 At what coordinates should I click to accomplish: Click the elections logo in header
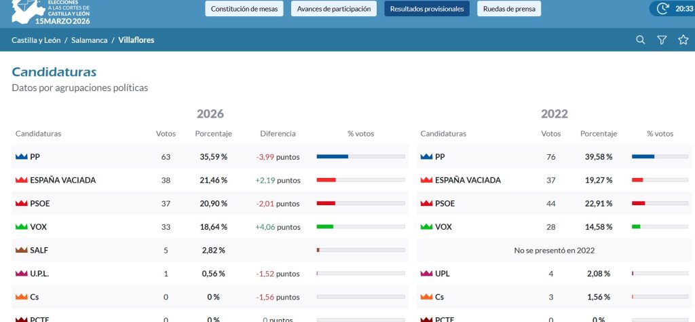coord(51,12)
